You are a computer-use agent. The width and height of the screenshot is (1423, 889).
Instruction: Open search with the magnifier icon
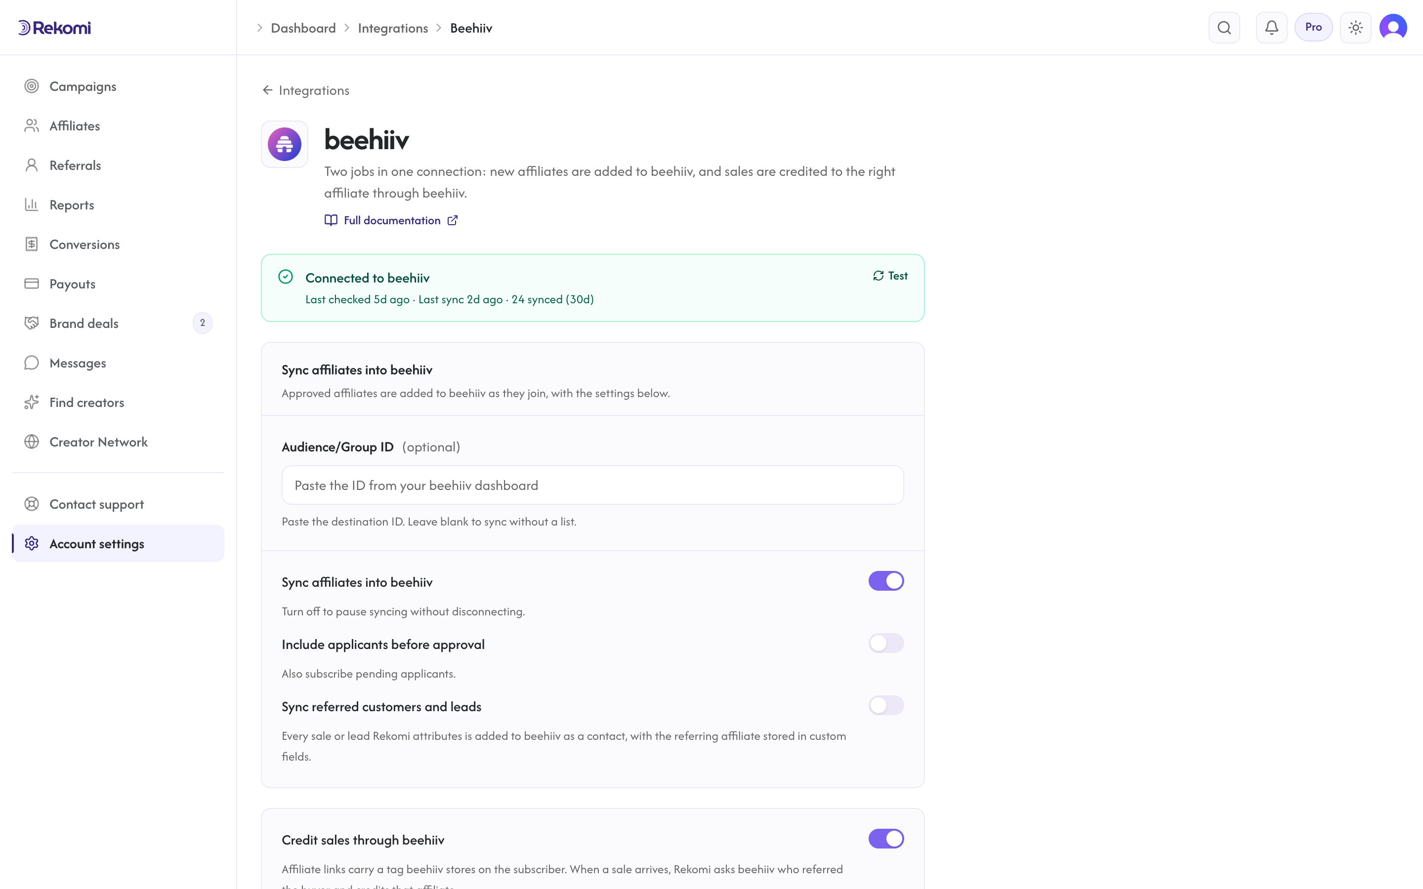tap(1224, 28)
